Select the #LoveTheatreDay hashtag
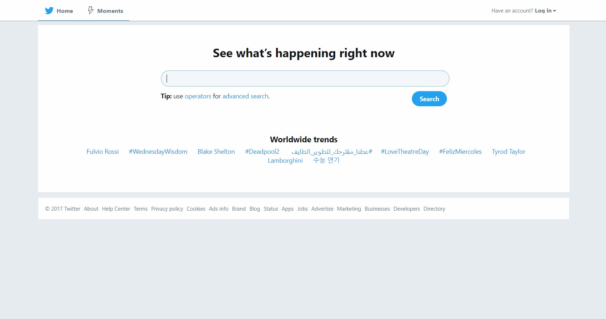This screenshot has height=319, width=606. tap(405, 152)
